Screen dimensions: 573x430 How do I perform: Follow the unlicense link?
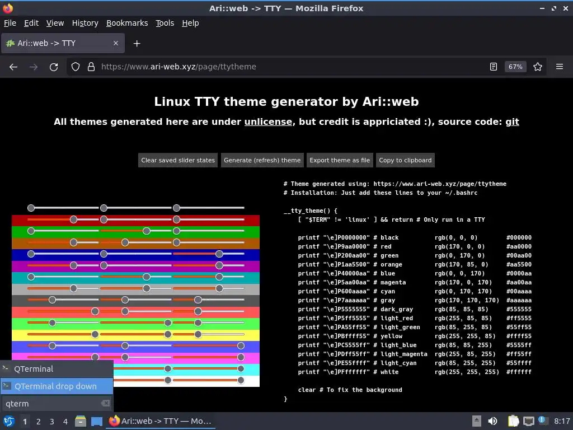click(268, 121)
